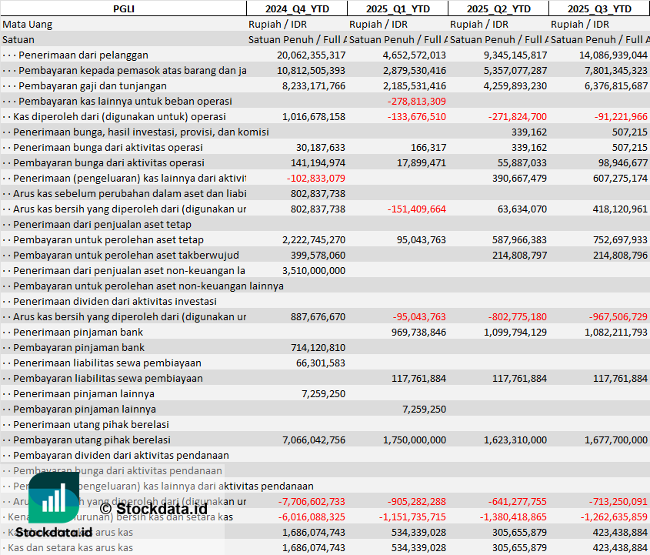
Task: Click the Mata Uang row label
Action: 28,25
